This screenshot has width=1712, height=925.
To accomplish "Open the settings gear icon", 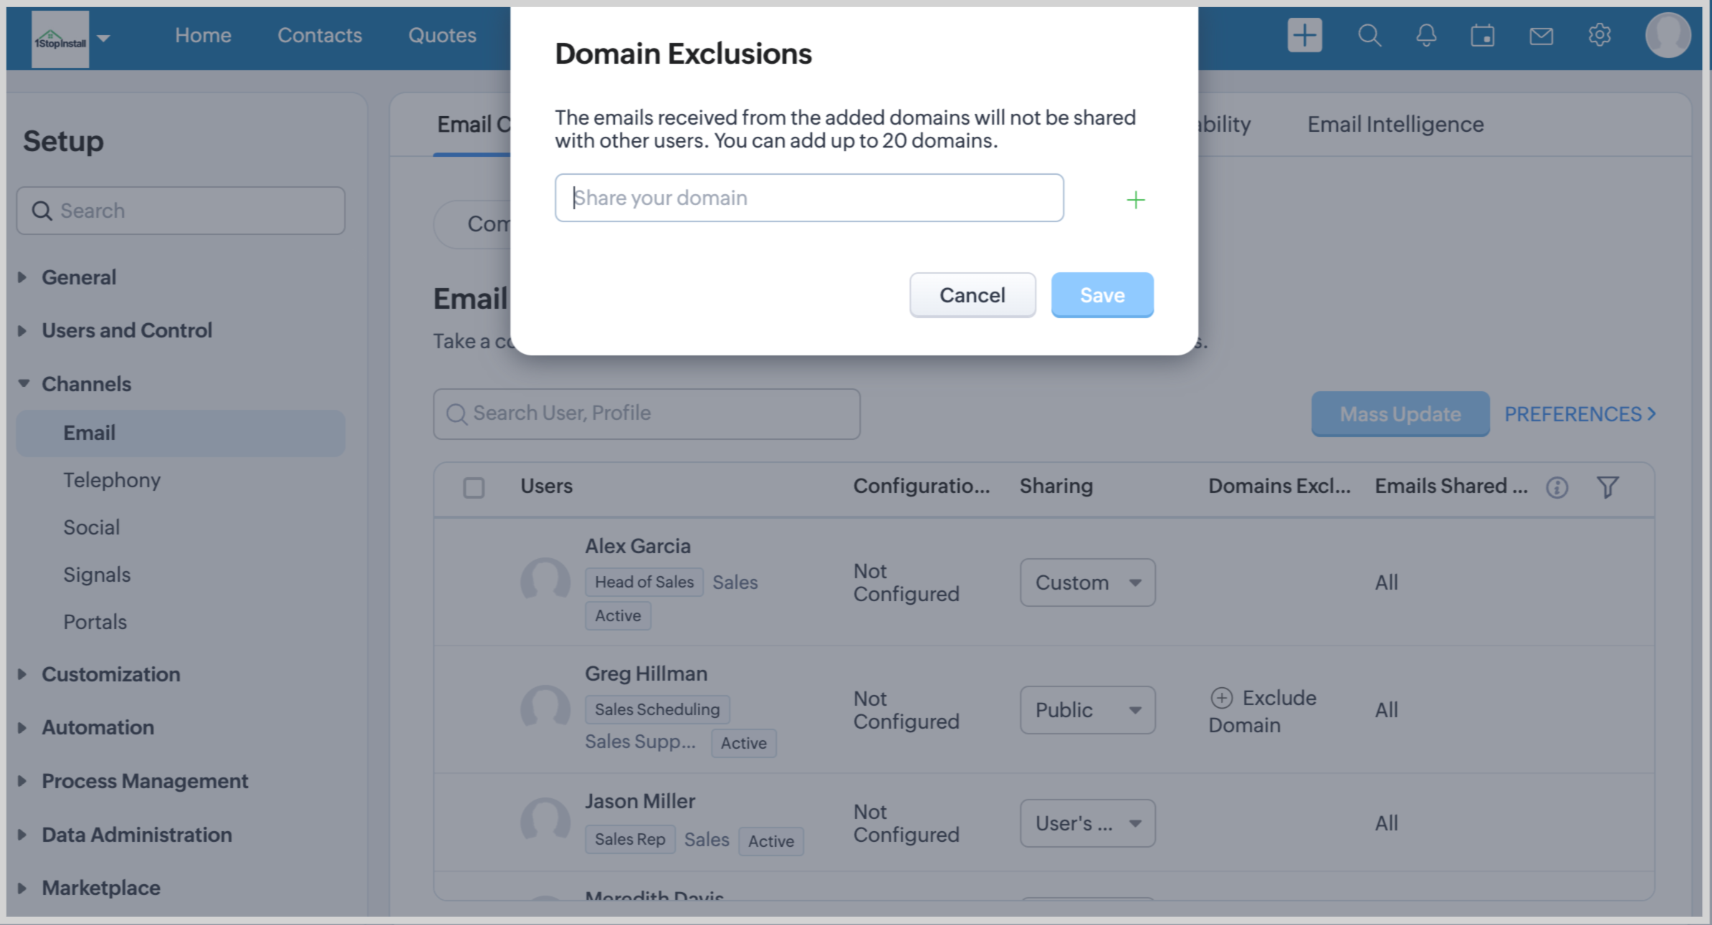I will (x=1599, y=35).
